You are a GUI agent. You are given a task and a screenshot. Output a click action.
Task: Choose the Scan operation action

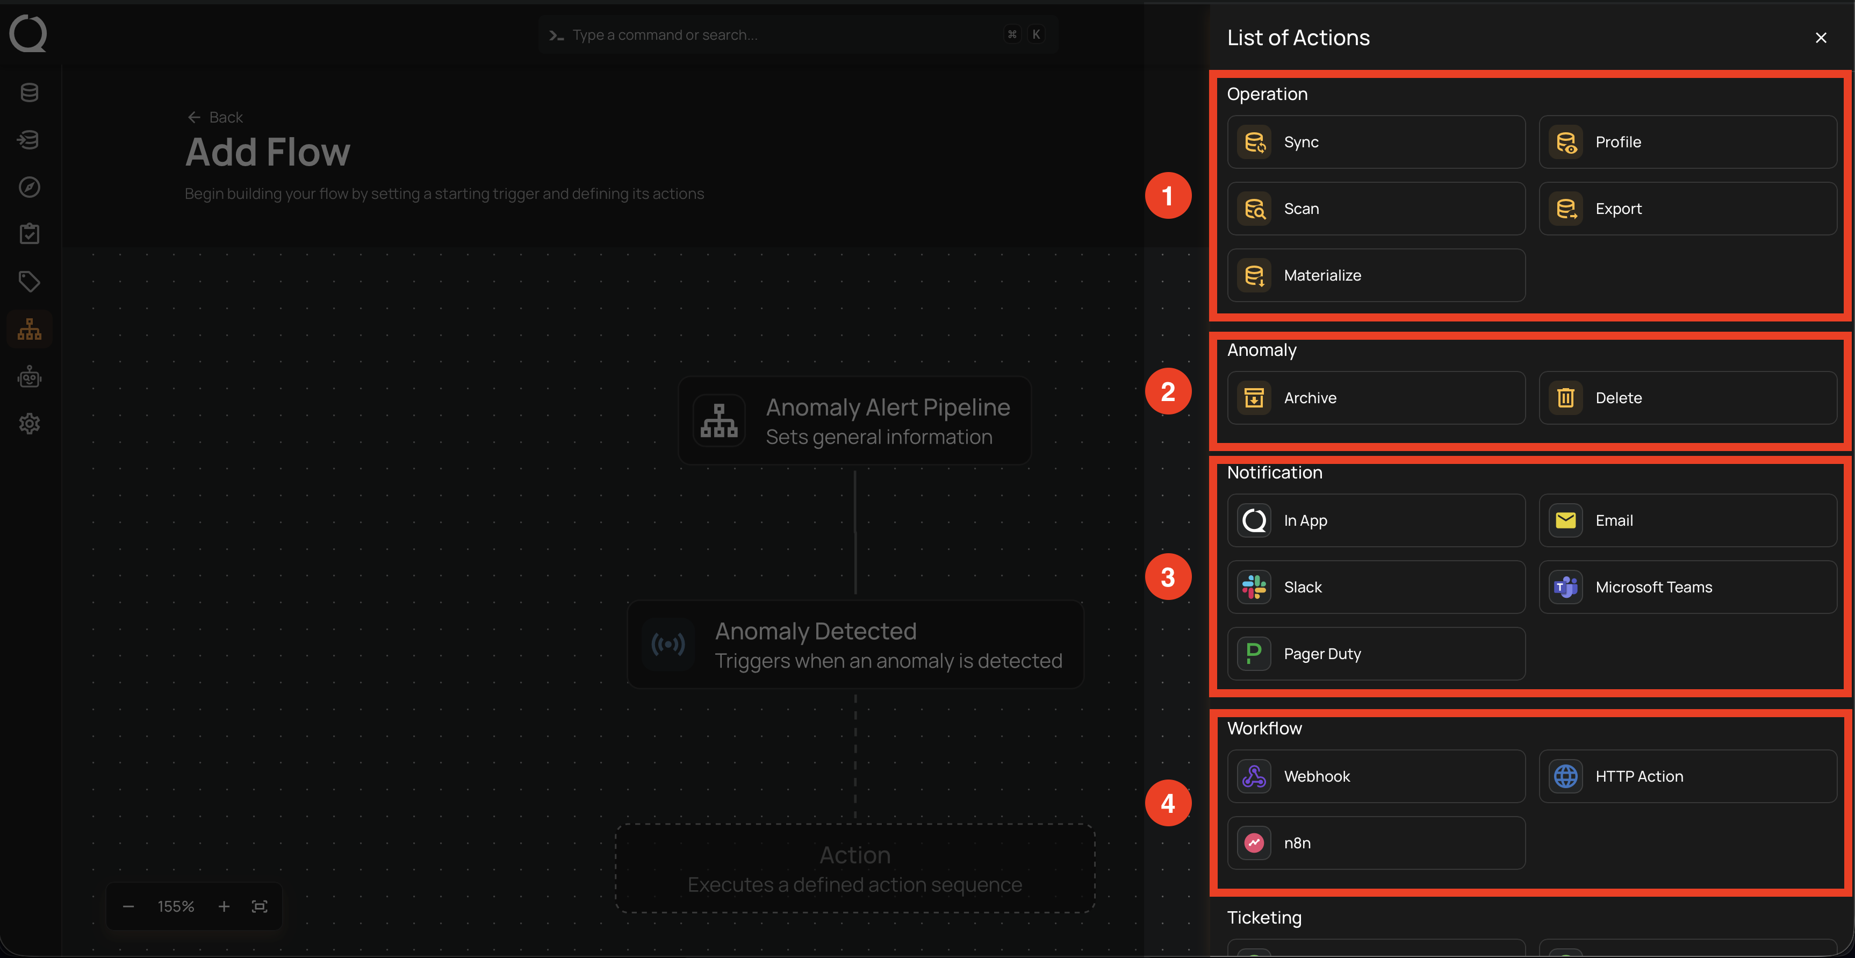pos(1376,209)
